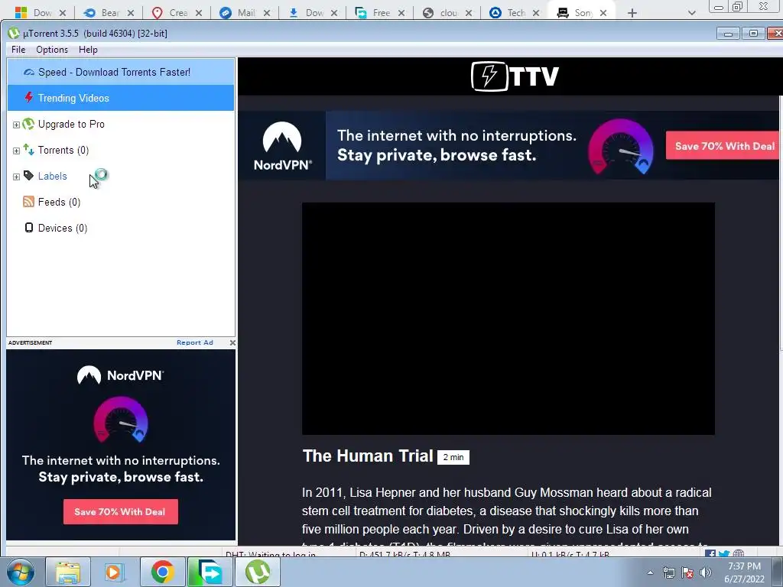
Task: Open uTorrent from the taskbar
Action: pyautogui.click(x=257, y=572)
